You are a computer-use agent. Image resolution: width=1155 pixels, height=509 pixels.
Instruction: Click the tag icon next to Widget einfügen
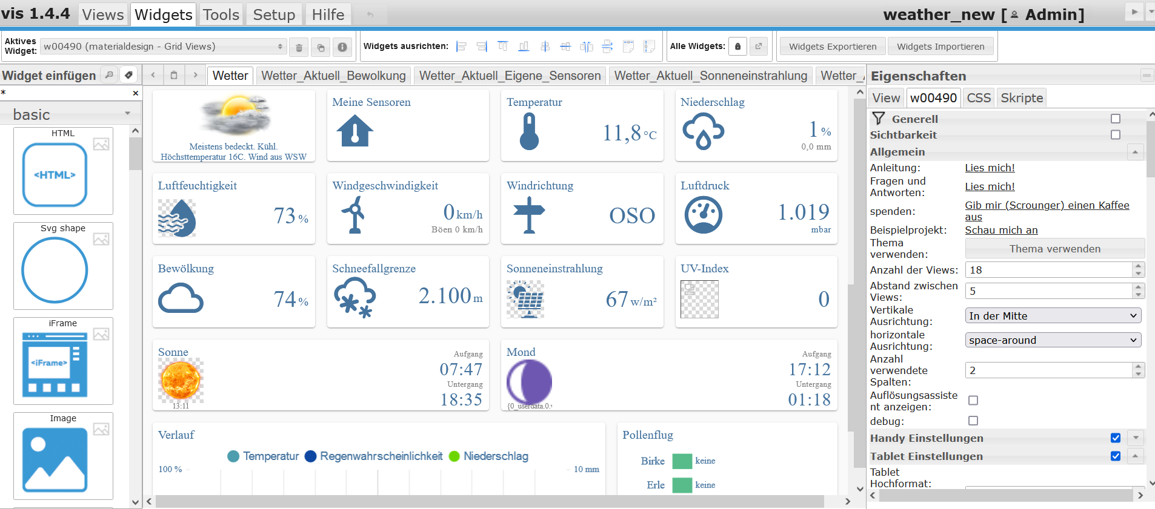pyautogui.click(x=128, y=75)
